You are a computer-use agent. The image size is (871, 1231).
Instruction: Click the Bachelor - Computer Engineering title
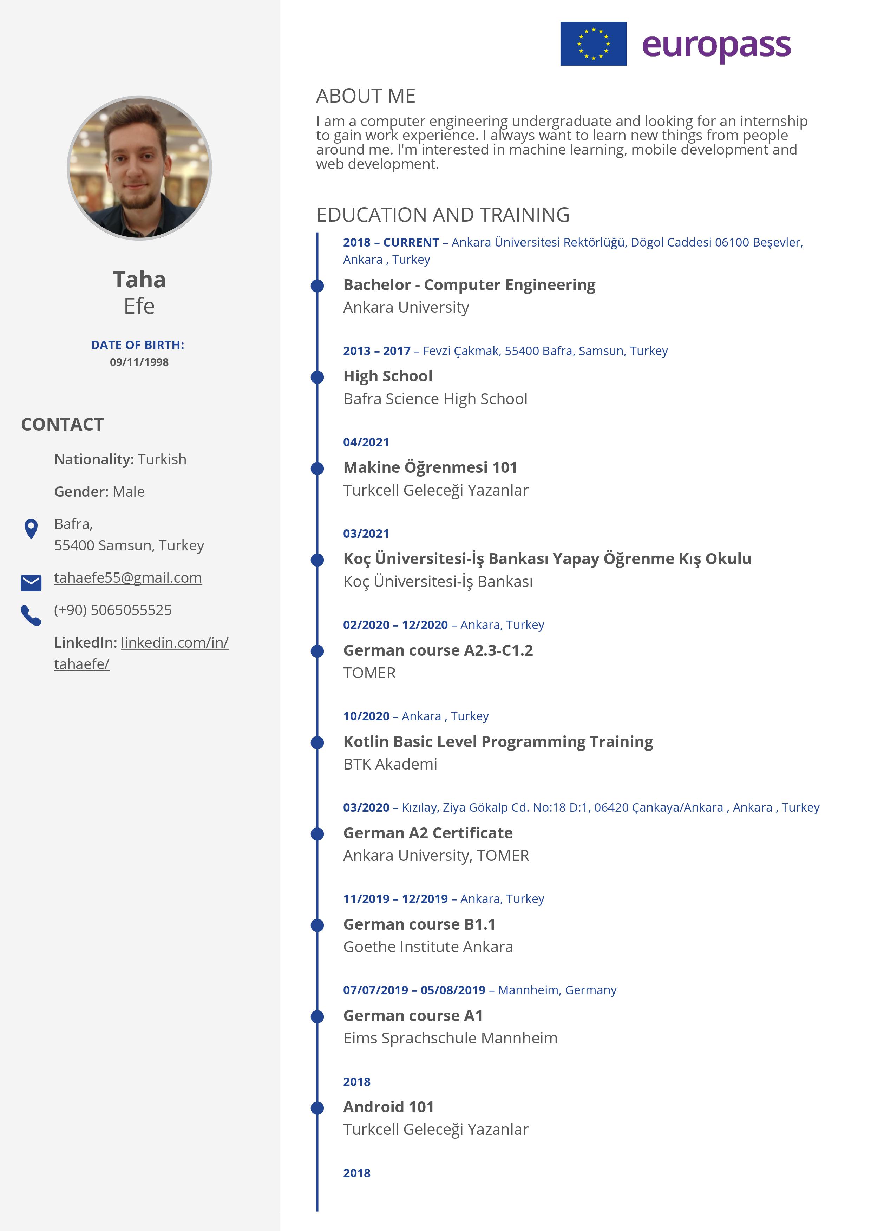pos(469,285)
